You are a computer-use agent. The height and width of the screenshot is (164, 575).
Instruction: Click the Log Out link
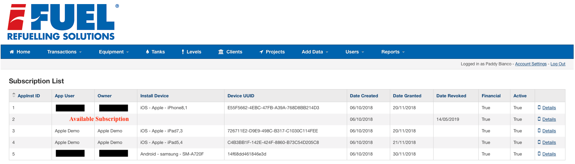[558, 64]
